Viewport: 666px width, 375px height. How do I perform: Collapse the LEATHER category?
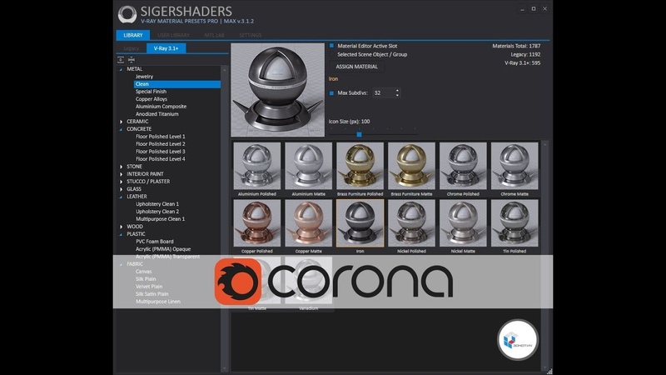pyautogui.click(x=121, y=197)
